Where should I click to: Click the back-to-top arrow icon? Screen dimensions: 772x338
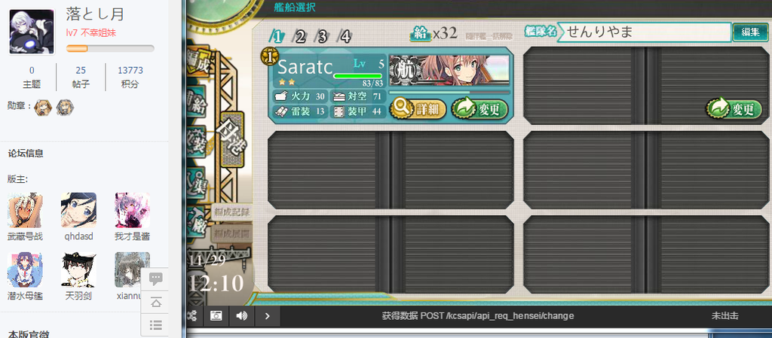[155, 302]
